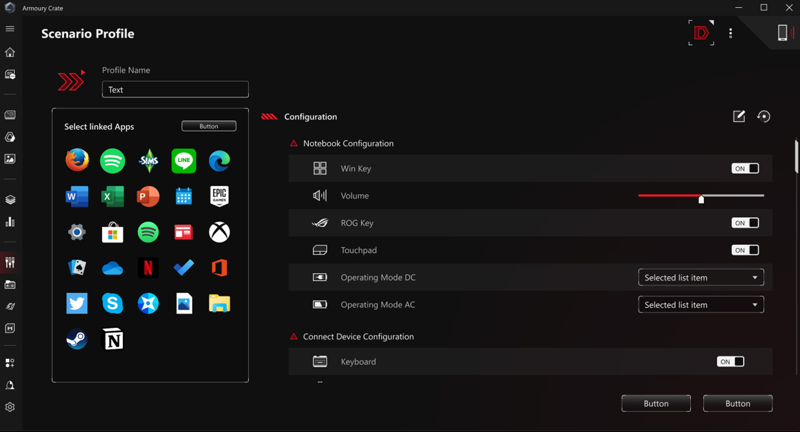Select the OneDrive cloud app icon
The height and width of the screenshot is (432, 800).
(x=113, y=269)
